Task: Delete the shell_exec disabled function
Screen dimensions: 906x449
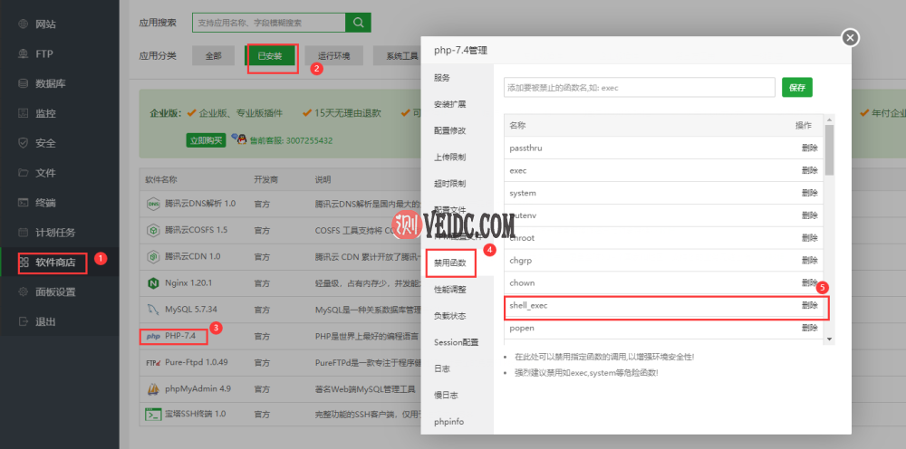Action: click(809, 306)
